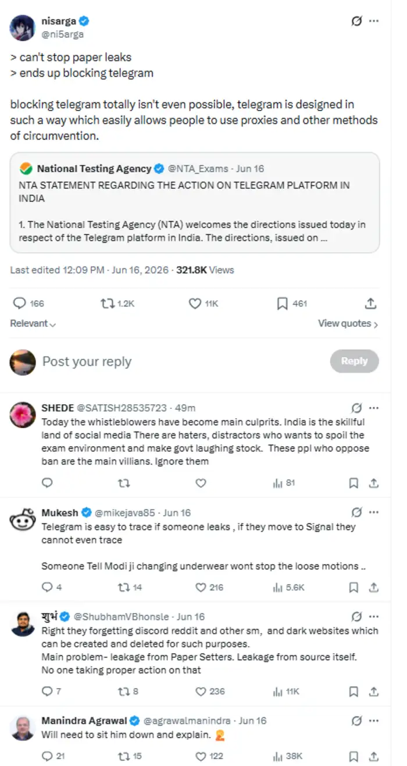Bookmark SHEDE's reply
Image resolution: width=407 pixels, height=766 pixels.
pyautogui.click(x=353, y=483)
